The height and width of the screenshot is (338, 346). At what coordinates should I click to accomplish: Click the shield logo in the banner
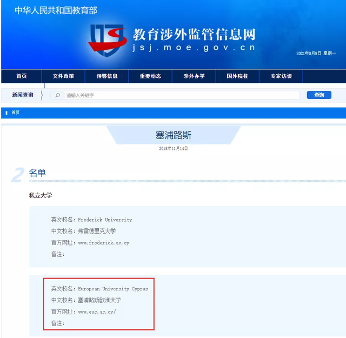point(108,41)
